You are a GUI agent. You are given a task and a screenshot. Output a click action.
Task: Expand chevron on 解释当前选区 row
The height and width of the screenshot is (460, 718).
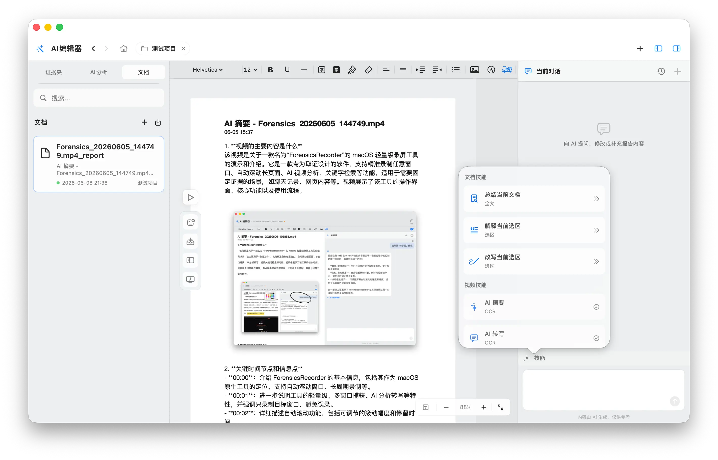pos(596,230)
